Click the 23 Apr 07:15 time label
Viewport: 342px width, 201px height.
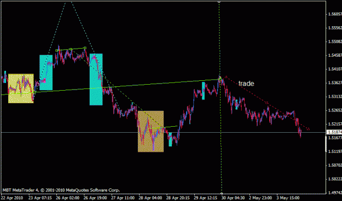(40, 198)
